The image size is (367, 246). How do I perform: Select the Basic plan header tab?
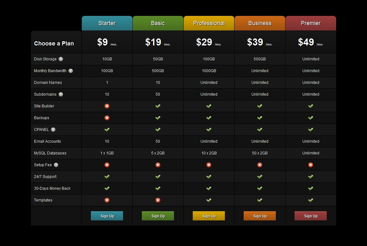click(x=158, y=23)
